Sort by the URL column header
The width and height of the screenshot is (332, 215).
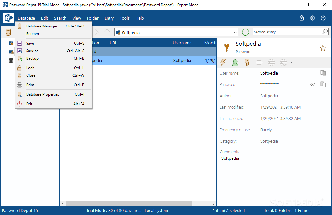point(139,43)
